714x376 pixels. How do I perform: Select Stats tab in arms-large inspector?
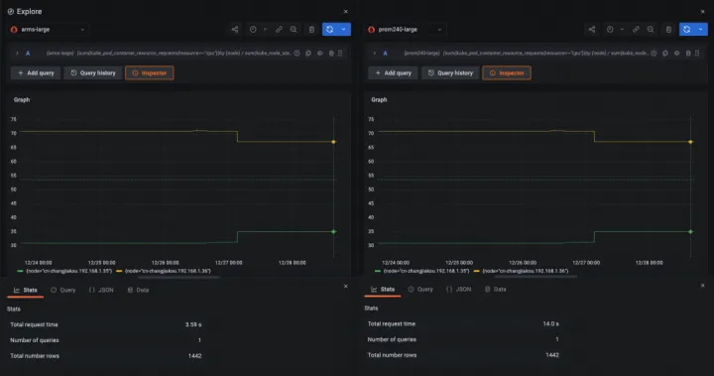[x=26, y=290]
